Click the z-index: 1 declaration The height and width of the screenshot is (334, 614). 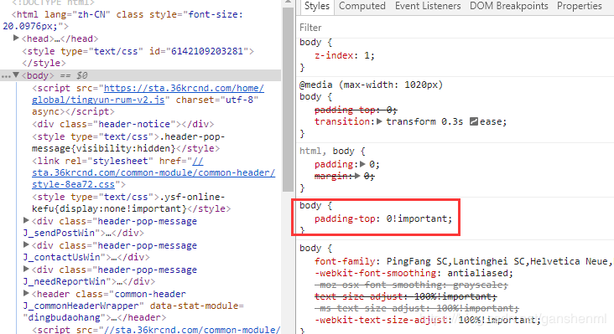click(x=345, y=55)
